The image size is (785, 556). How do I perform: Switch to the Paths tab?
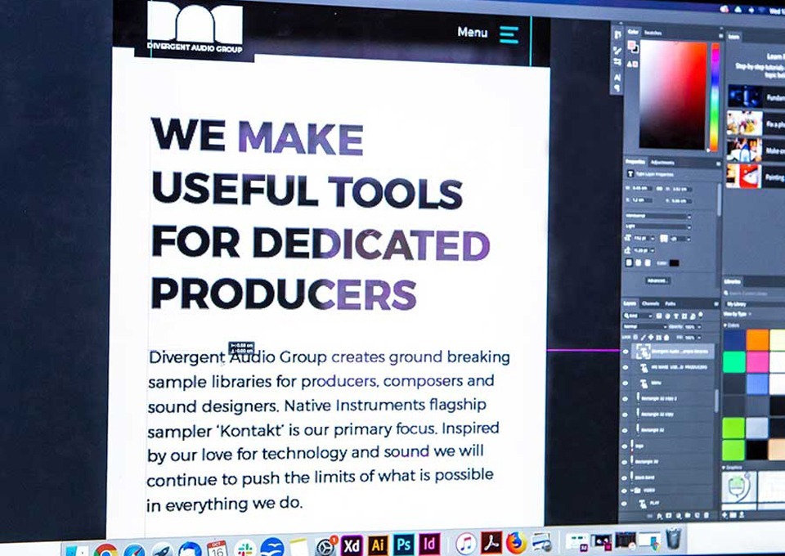pyautogui.click(x=671, y=304)
